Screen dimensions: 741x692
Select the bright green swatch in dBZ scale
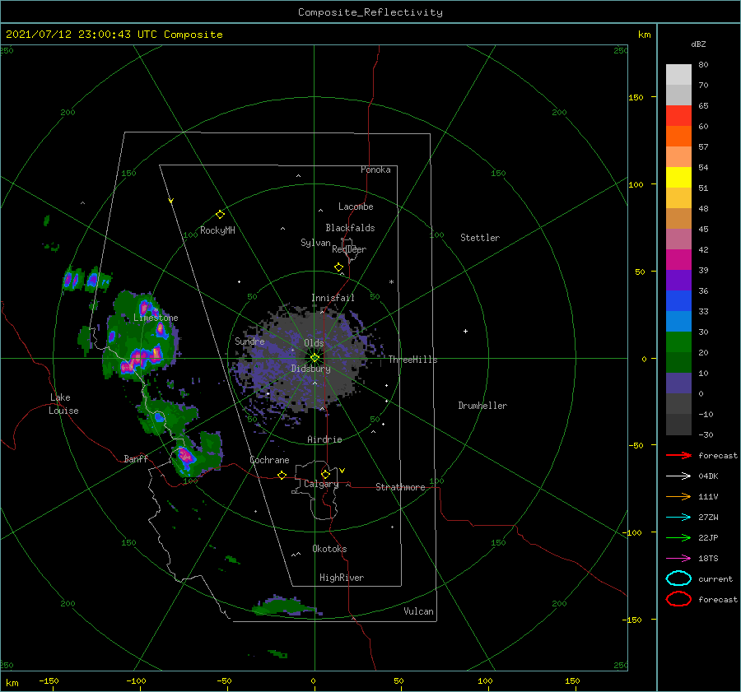click(678, 342)
